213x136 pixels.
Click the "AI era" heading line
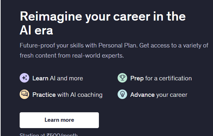tap(36, 31)
